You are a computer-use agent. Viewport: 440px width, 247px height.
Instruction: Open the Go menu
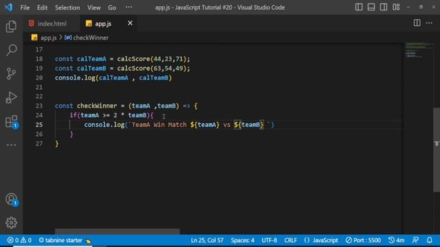pos(112,8)
